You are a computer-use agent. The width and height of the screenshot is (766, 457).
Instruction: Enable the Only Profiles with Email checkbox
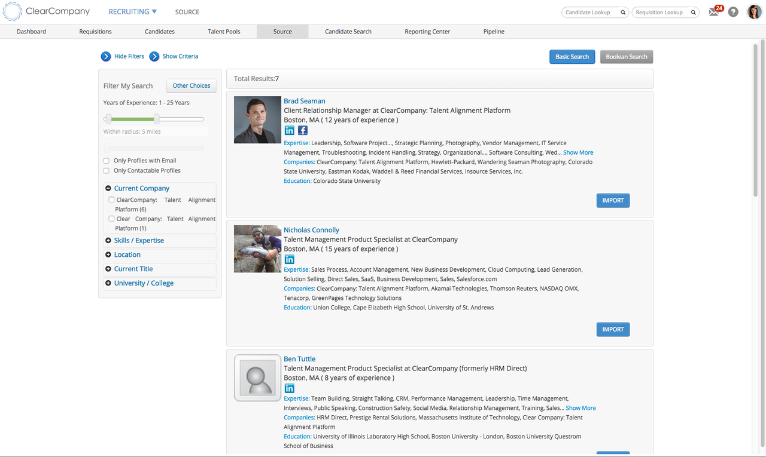[106, 160]
